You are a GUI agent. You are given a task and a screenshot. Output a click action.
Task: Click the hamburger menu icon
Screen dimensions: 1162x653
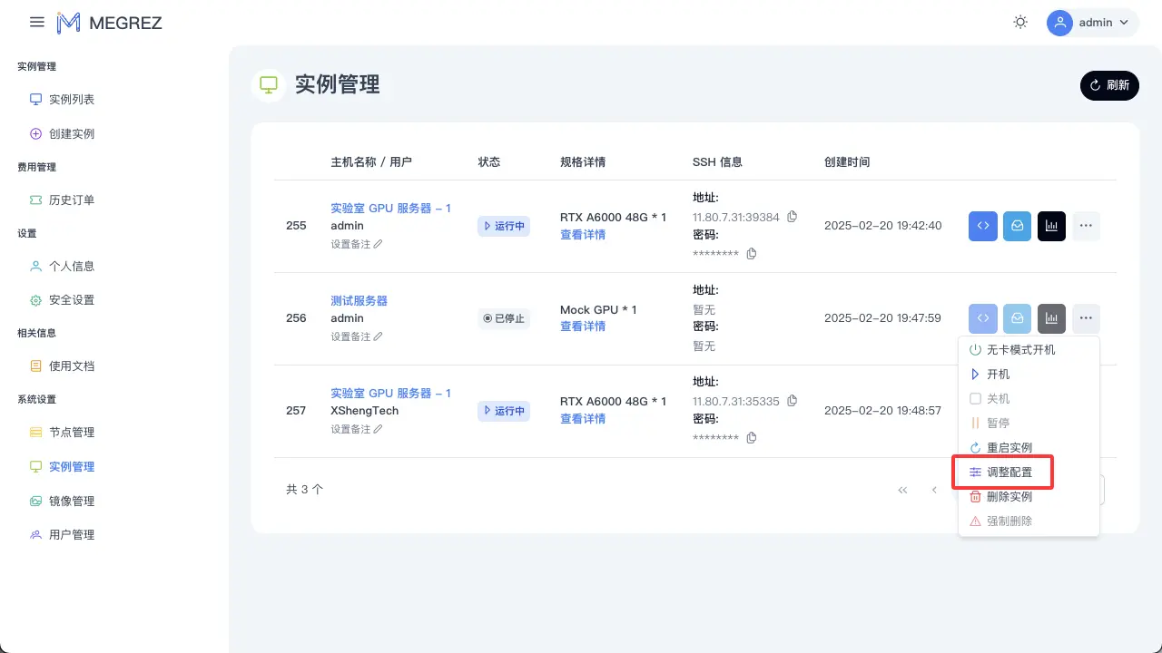coord(37,23)
